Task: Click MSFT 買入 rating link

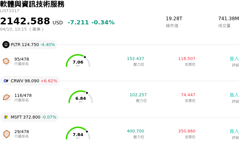Action: [234, 131]
